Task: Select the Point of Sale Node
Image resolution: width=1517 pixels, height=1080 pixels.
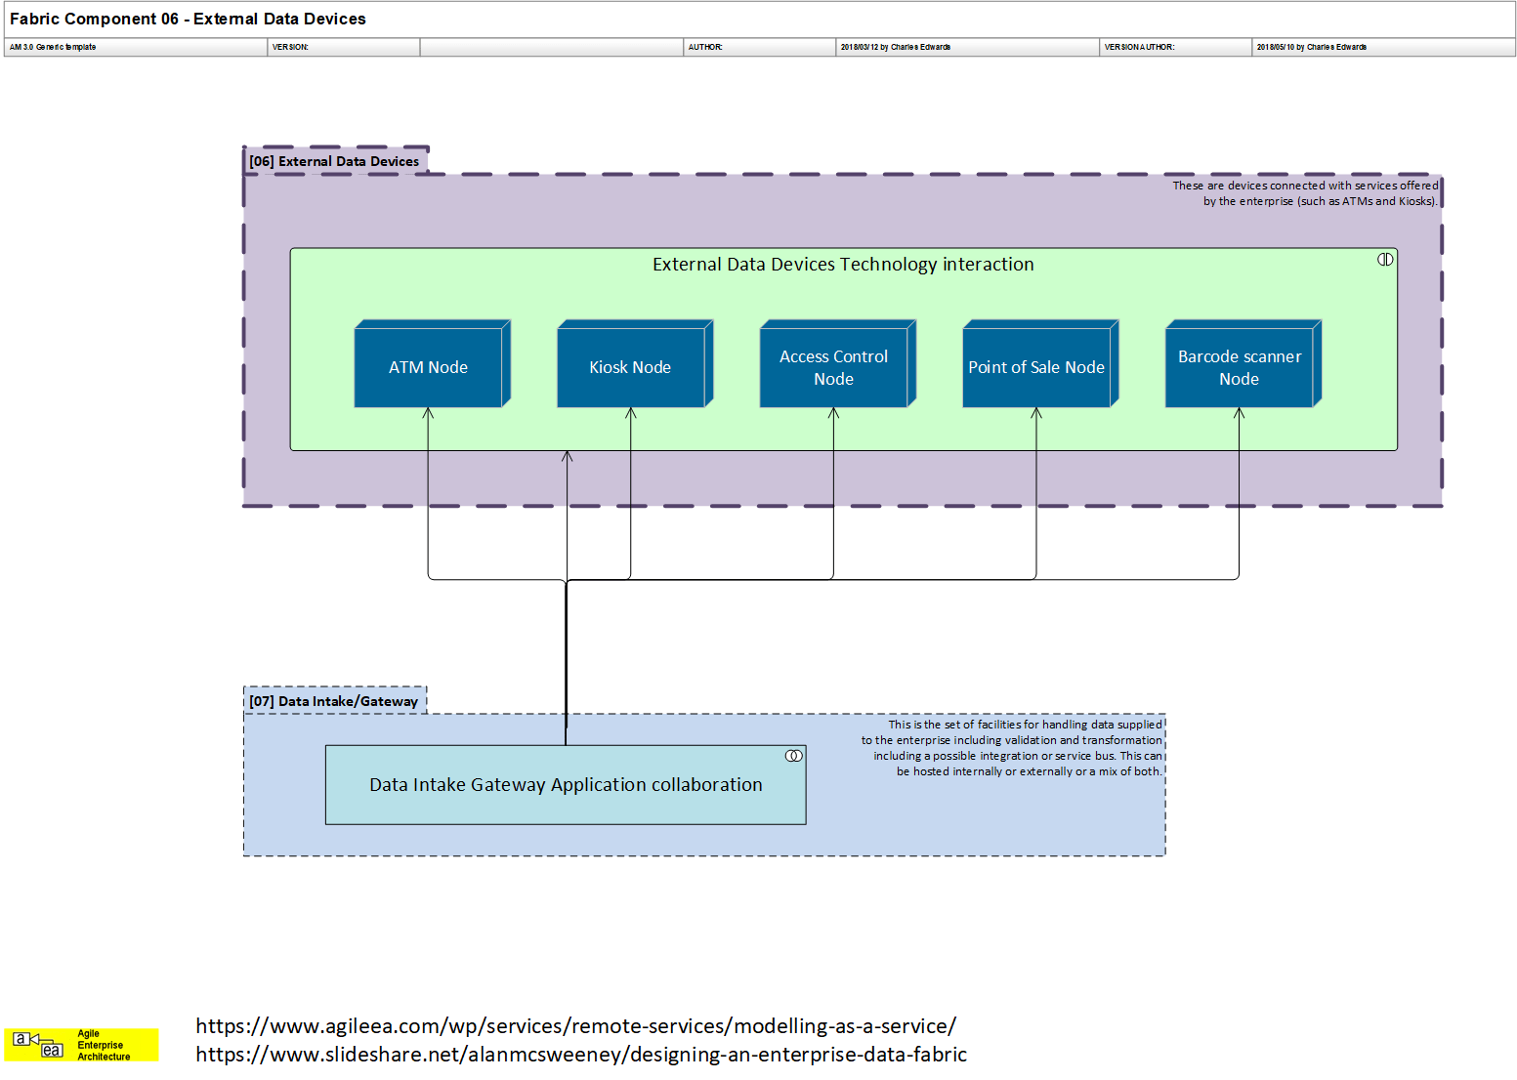Action: click(x=1037, y=367)
